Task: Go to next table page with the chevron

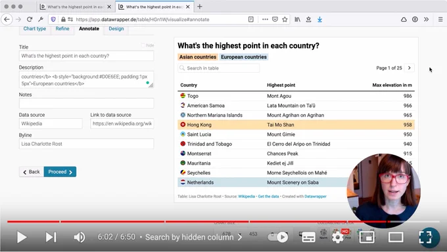Action: click(410, 68)
